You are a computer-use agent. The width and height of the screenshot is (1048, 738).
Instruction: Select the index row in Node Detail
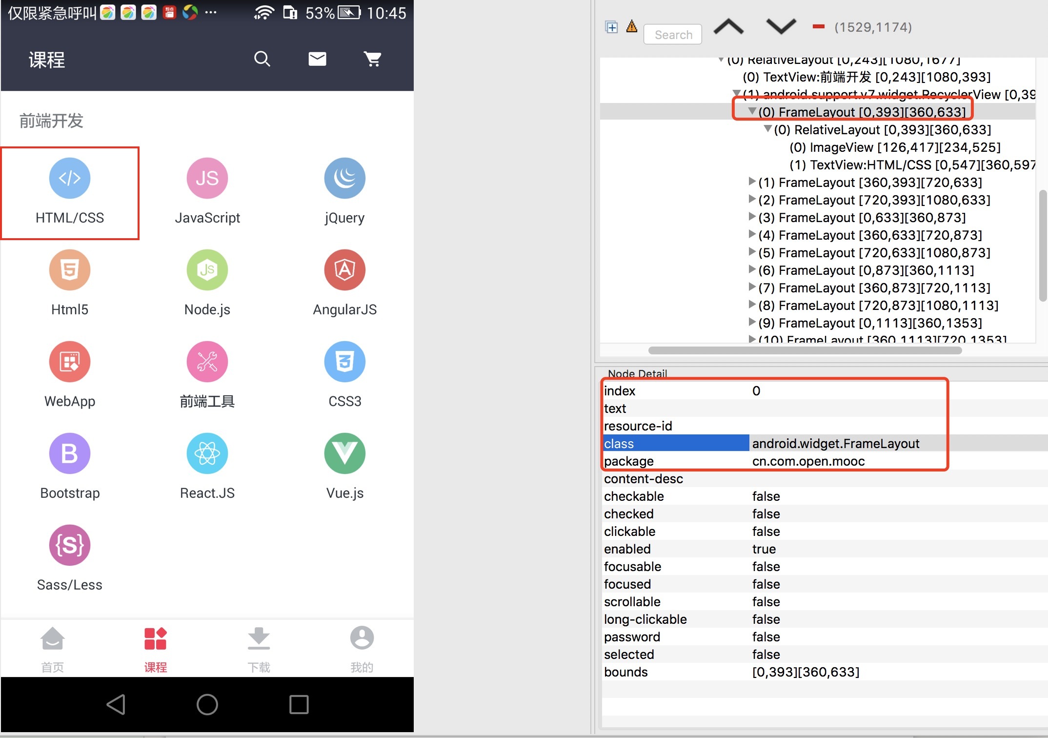click(x=825, y=390)
